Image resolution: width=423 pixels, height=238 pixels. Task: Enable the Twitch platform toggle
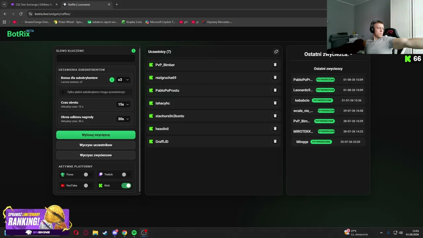(x=126, y=175)
